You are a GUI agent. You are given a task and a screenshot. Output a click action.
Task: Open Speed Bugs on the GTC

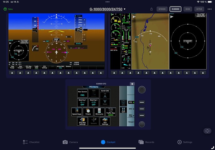pos(77,112)
